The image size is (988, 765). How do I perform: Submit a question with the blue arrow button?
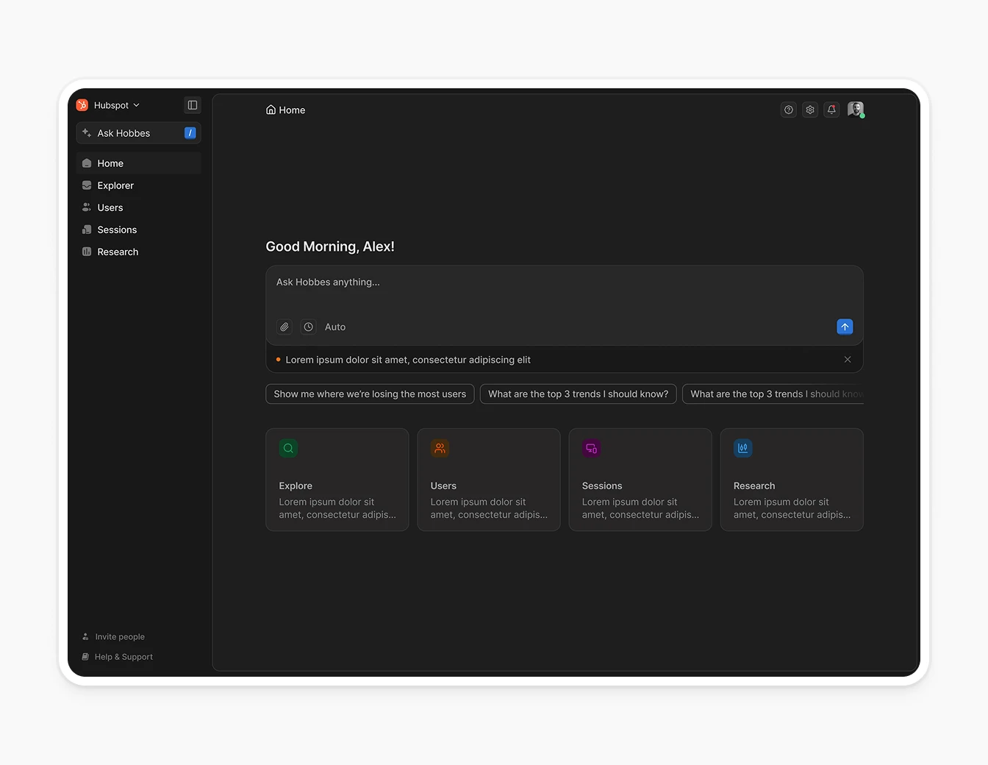point(844,327)
